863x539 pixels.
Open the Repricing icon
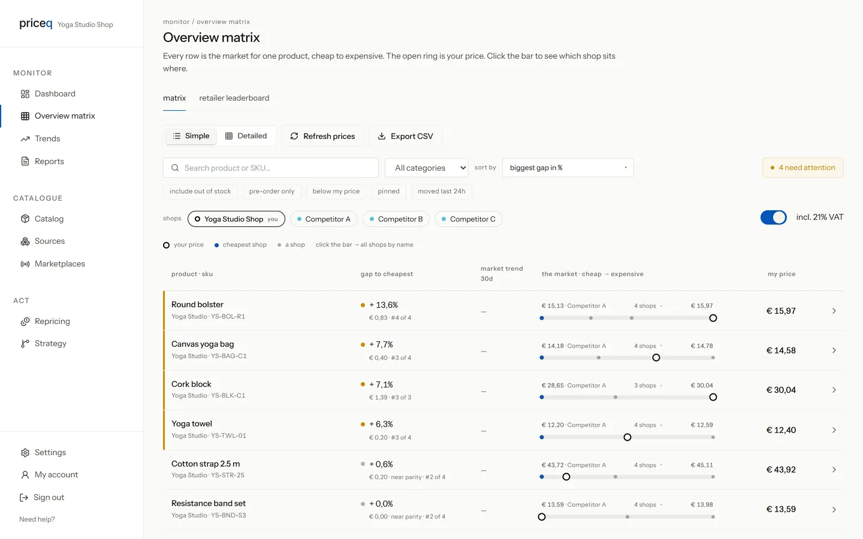(25, 322)
